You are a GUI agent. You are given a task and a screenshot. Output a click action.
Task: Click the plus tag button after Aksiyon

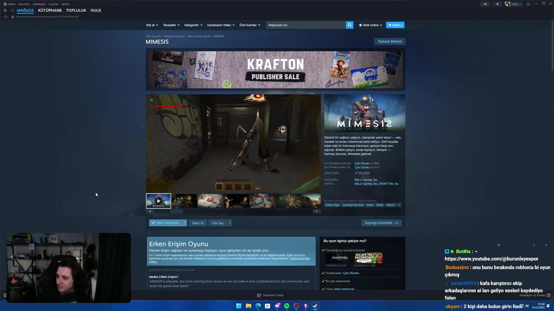tap(399, 205)
